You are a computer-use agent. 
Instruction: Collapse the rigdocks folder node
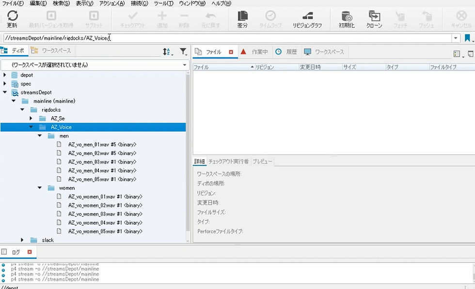click(x=22, y=109)
